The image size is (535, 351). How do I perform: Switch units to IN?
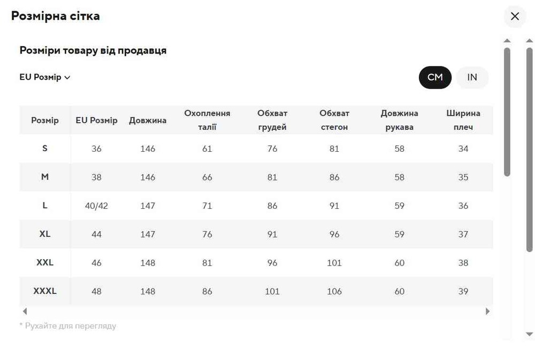[472, 77]
